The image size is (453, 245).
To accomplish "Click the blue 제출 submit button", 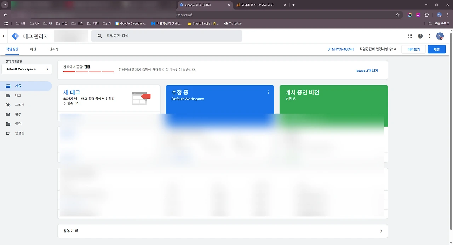I will click(x=436, y=49).
